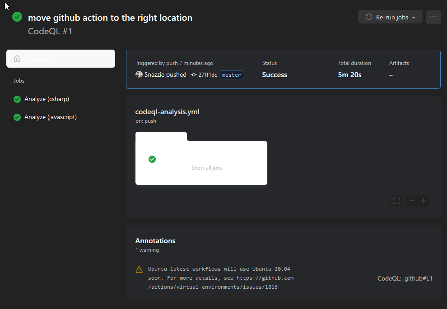The image size is (447, 309).
Task: Zoom out the workflow graph
Action: pos(412,201)
